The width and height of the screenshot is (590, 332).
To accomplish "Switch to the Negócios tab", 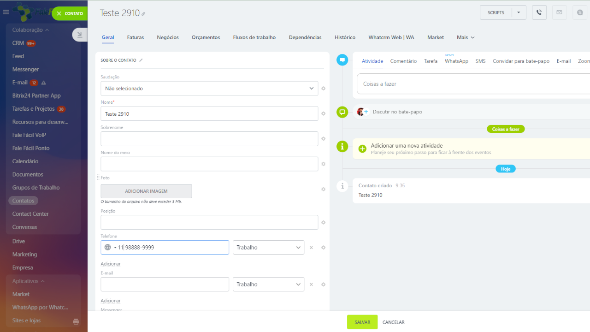I will (168, 37).
